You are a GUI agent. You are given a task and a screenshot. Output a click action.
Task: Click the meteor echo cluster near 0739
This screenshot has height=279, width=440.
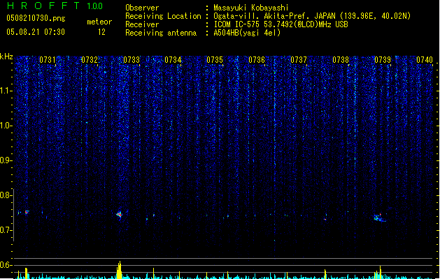(379, 218)
